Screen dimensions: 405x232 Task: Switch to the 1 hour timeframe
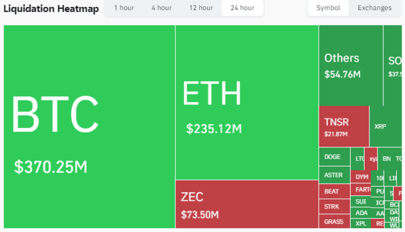(x=124, y=8)
